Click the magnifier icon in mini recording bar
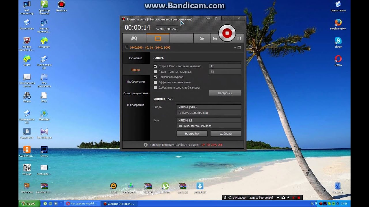 point(230,198)
